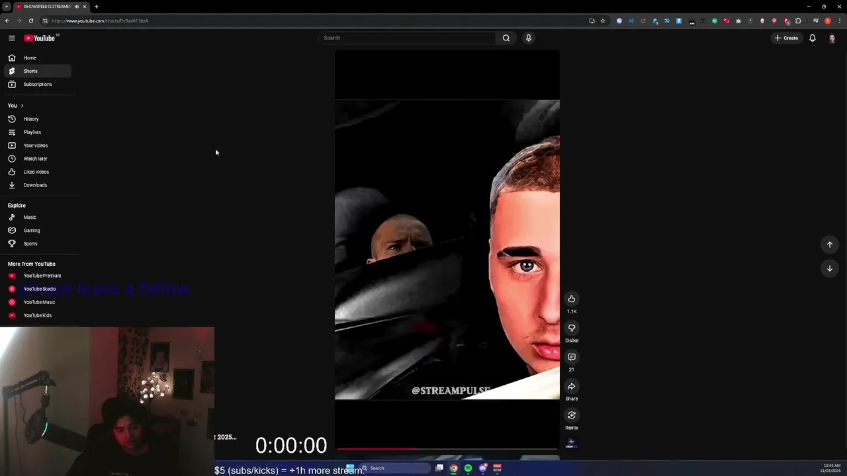Image resolution: width=847 pixels, height=476 pixels.
Task: Select Shorts in the sidebar
Action: tap(37, 71)
